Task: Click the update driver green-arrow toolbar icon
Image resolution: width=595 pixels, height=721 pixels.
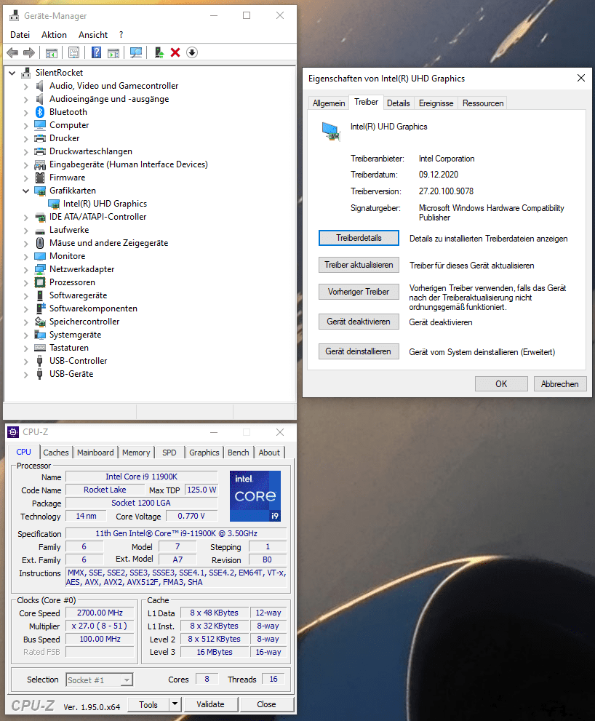Action: point(159,52)
